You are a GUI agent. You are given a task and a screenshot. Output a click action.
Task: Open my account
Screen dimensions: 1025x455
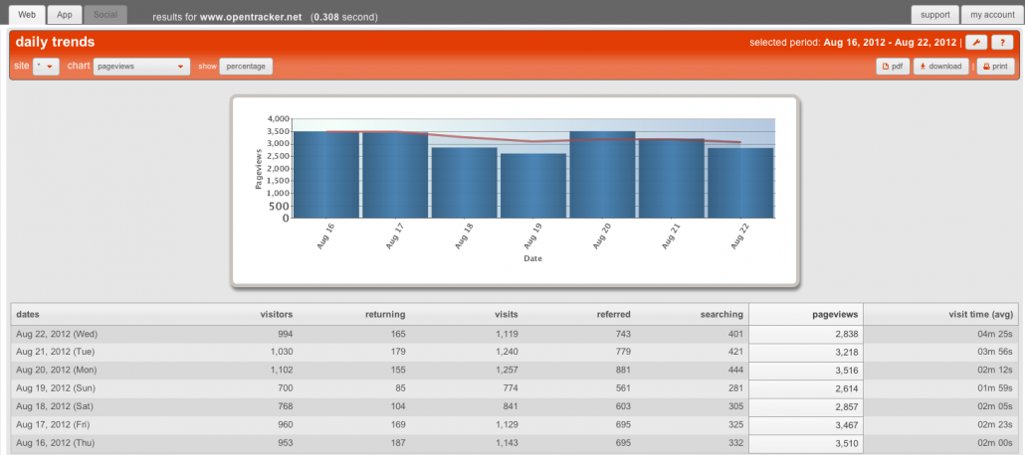[x=991, y=14]
